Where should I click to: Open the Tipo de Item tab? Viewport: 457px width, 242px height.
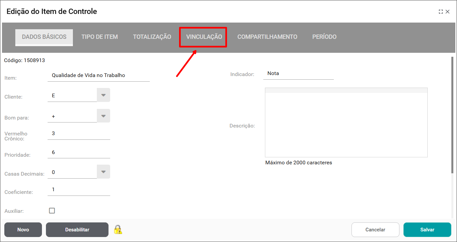tap(100, 37)
